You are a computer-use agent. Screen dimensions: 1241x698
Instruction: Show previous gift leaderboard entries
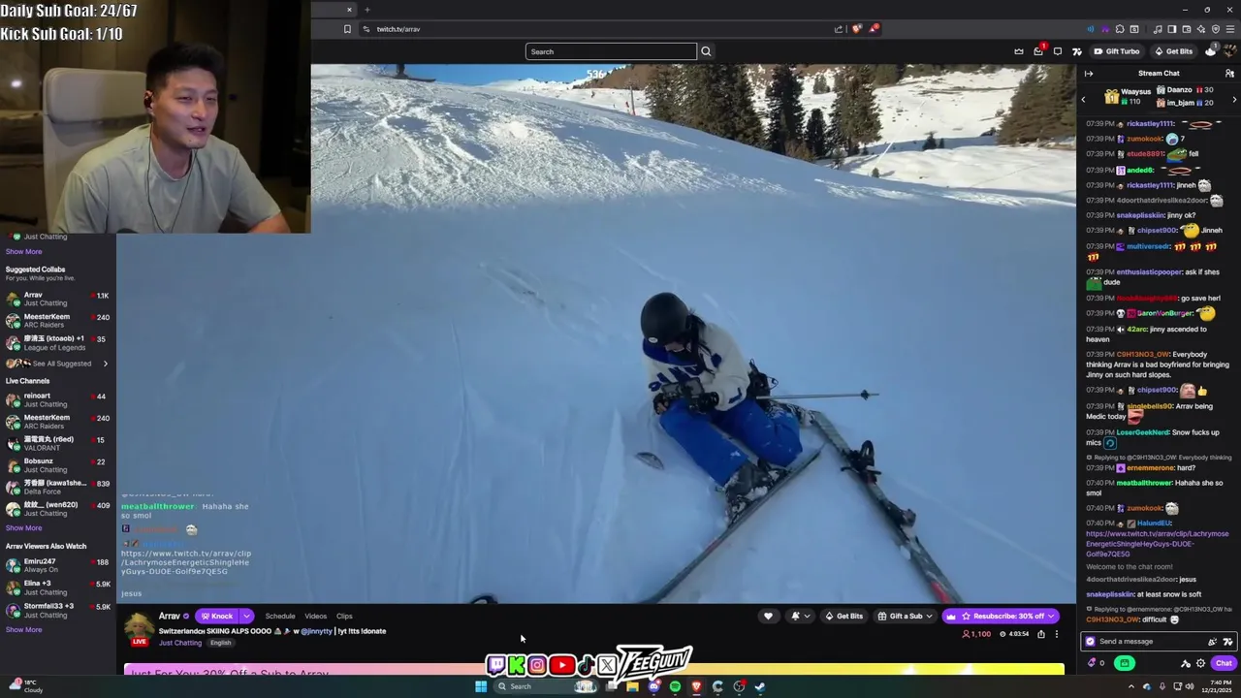[x=1084, y=99]
